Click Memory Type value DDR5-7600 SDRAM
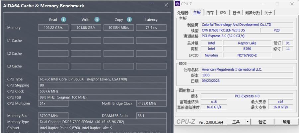Viewport: 299px width, 133px height. (102, 122)
